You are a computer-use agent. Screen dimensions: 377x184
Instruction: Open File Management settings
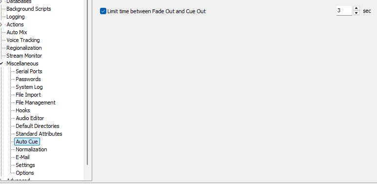click(36, 102)
